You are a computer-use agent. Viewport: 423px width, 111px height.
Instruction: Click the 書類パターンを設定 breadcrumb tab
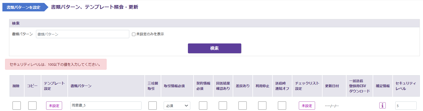click(x=23, y=7)
